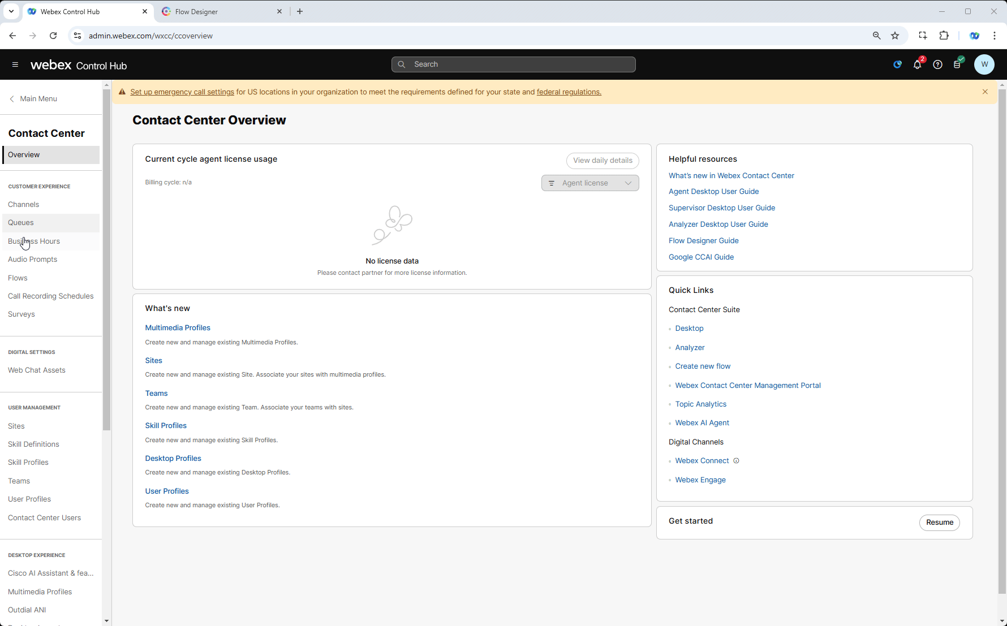1007x626 pixels.
Task: Switch to the Flow Designer tab
Action: [221, 11]
